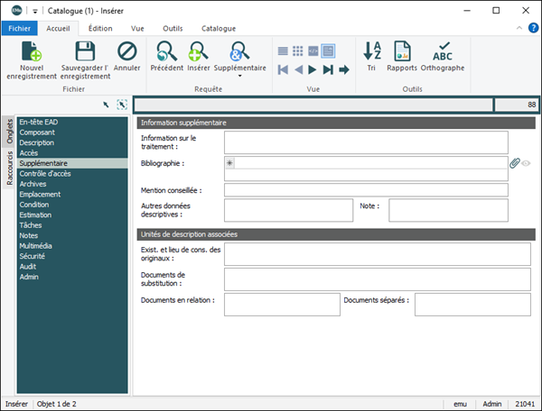Open the Rapports reports tool
This screenshot has width=542, height=411.
pyautogui.click(x=403, y=51)
